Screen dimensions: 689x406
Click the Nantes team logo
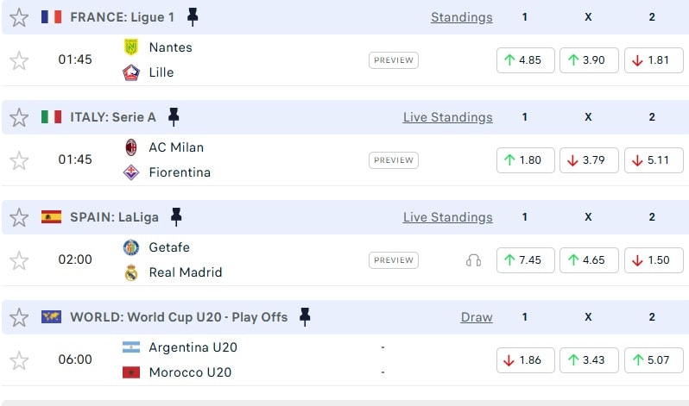pos(131,47)
